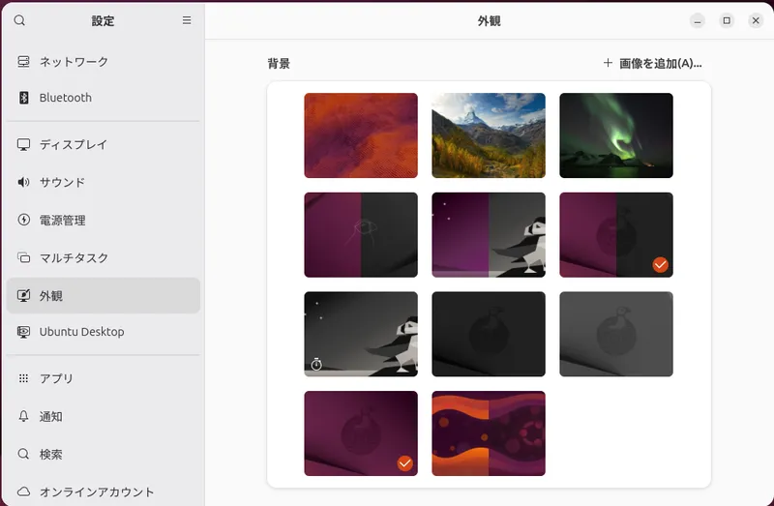Click the Ubuntu Desktop sidebar icon
Viewport: 774px width, 506px height.
pyautogui.click(x=23, y=332)
